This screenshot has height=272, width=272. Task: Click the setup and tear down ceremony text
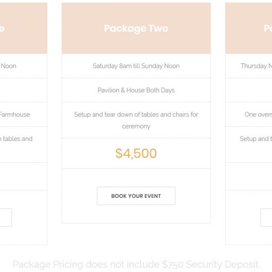(136, 120)
